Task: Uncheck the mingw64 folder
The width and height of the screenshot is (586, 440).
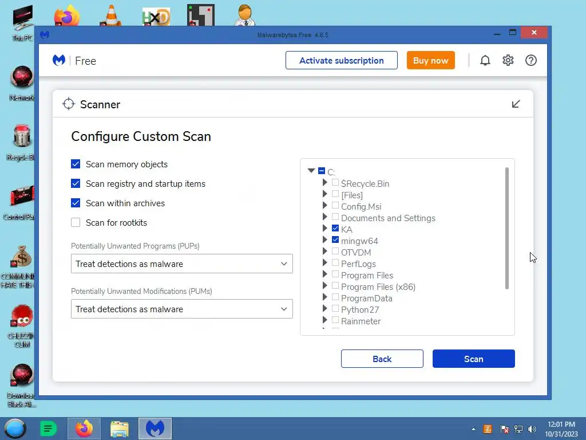Action: 335,240
